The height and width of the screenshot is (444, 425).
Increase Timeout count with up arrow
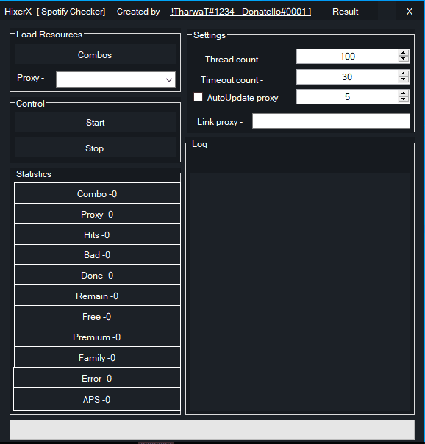coord(404,74)
